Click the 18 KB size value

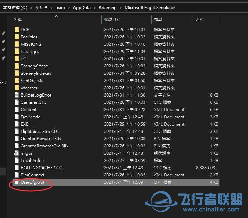(x=213, y=95)
